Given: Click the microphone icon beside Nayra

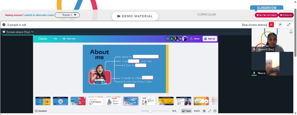Looking at the screenshot, I should coord(254,73).
